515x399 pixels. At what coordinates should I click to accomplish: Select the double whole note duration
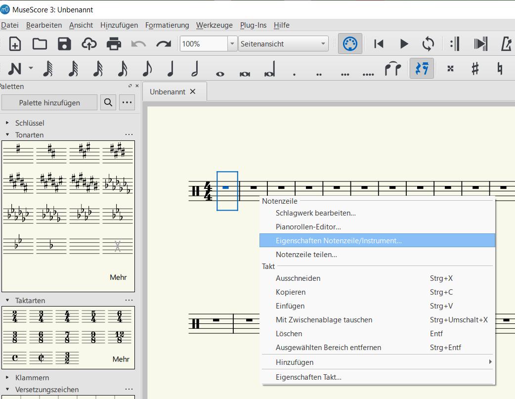pyautogui.click(x=245, y=74)
